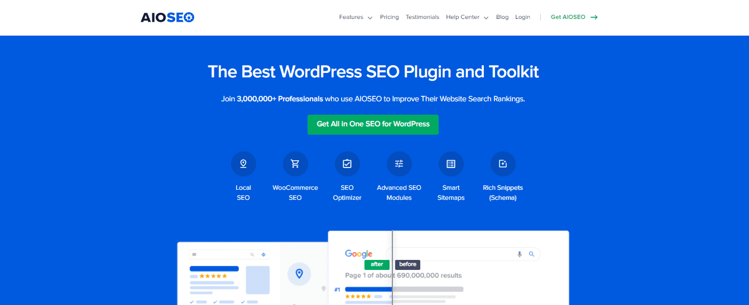Screen dimensions: 749x305
Task: Click the '3,000,000+ Professionals' text
Action: (280, 99)
